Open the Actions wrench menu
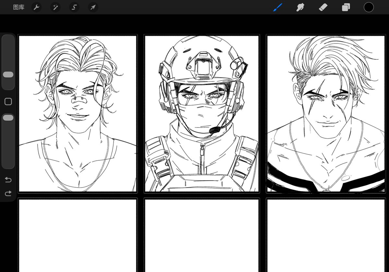The height and width of the screenshot is (272, 389). click(36, 7)
